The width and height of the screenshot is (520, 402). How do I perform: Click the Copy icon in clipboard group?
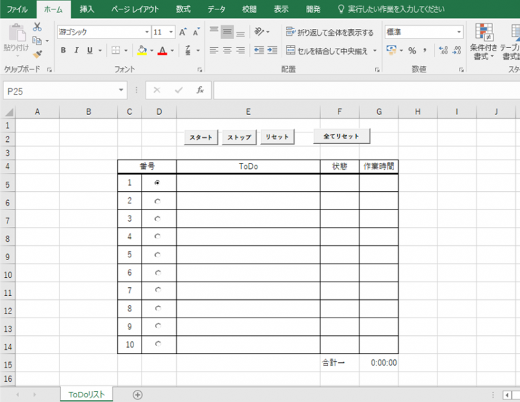point(37,41)
